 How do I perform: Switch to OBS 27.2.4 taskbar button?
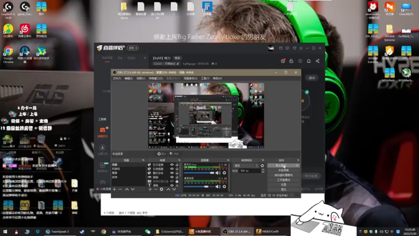point(237,231)
